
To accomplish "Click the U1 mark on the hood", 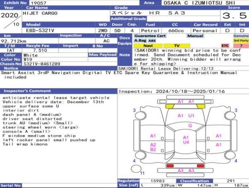I will click(x=191, y=116).
